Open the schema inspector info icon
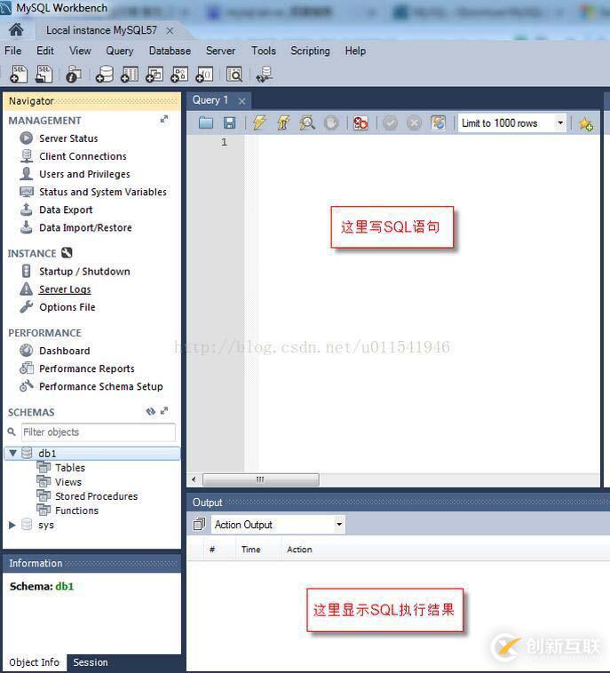This screenshot has width=610, height=673. tap(74, 75)
